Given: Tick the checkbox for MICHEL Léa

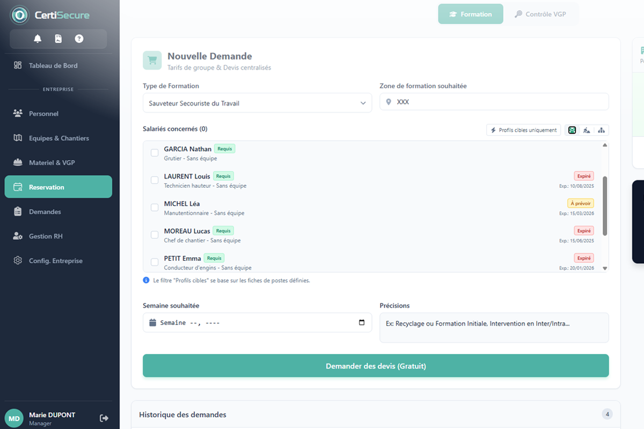Looking at the screenshot, I should click(x=155, y=208).
